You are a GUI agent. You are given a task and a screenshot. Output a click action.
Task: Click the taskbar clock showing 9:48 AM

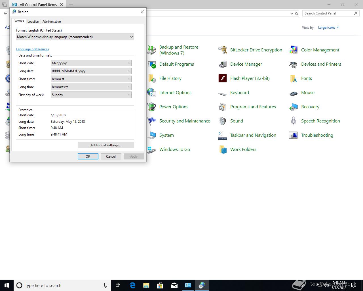(339, 285)
